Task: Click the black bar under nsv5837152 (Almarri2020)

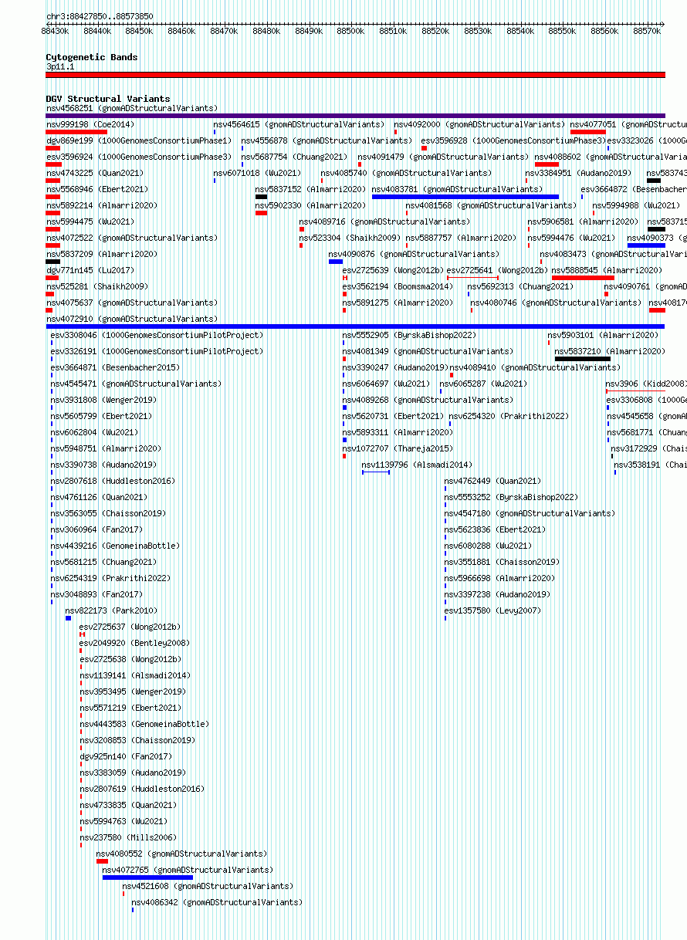Action: pos(261,197)
